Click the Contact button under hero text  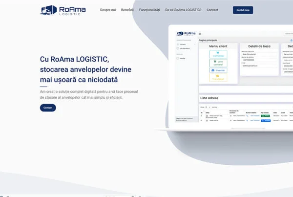(48, 108)
